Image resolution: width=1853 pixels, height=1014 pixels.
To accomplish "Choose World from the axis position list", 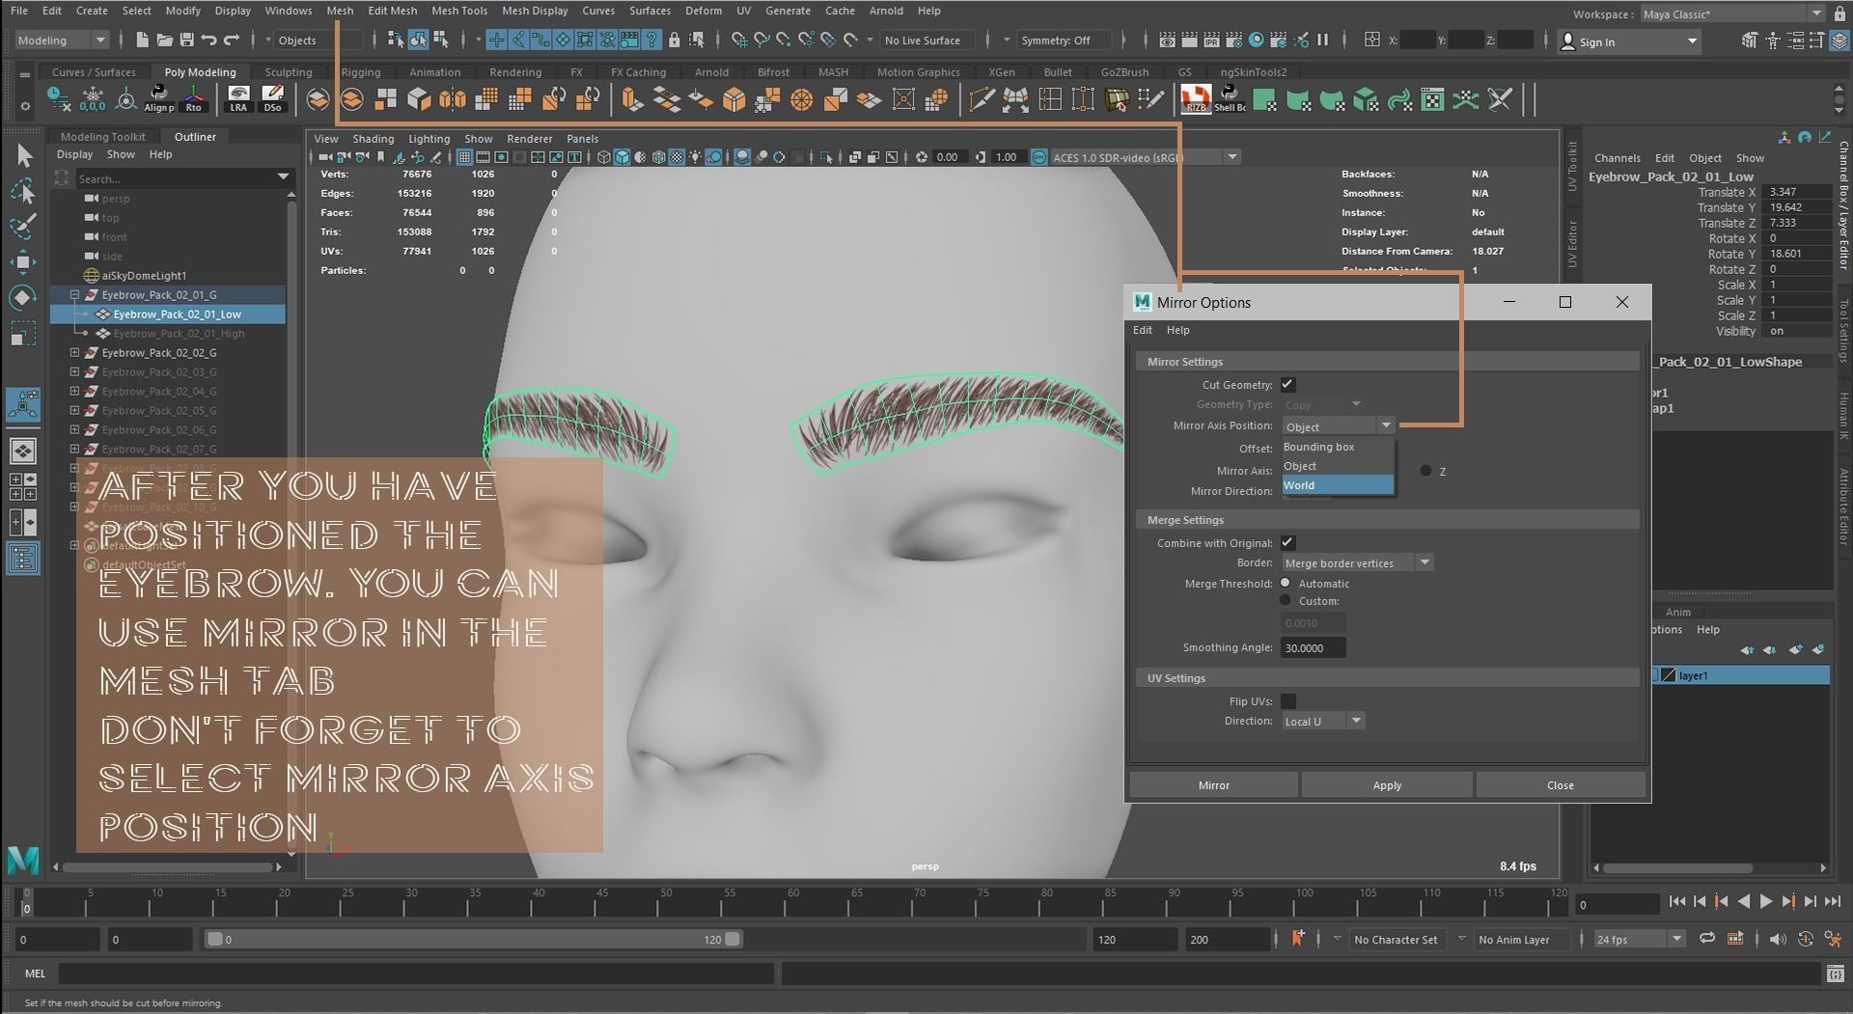I will pos(1338,485).
